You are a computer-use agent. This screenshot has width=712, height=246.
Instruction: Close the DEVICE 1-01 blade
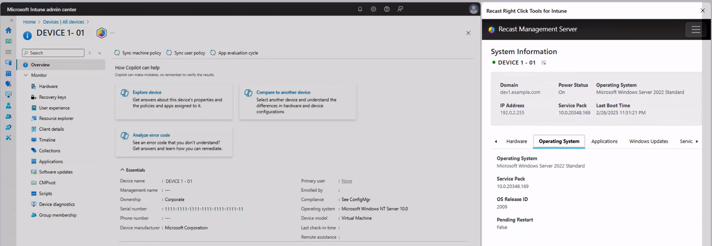coord(468,33)
